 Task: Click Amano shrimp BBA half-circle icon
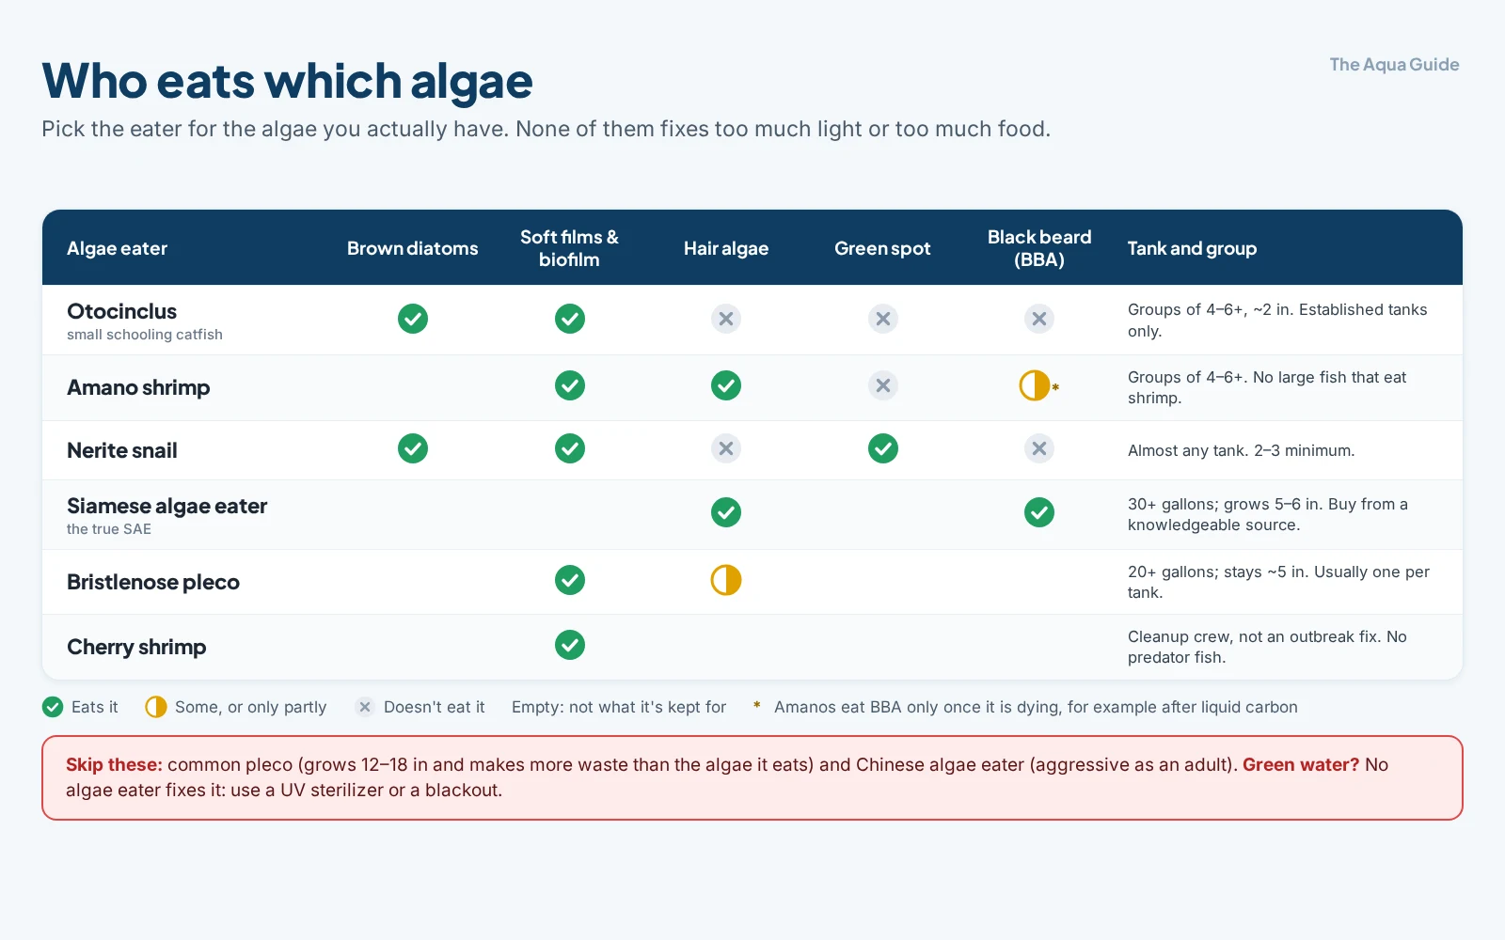point(1034,385)
